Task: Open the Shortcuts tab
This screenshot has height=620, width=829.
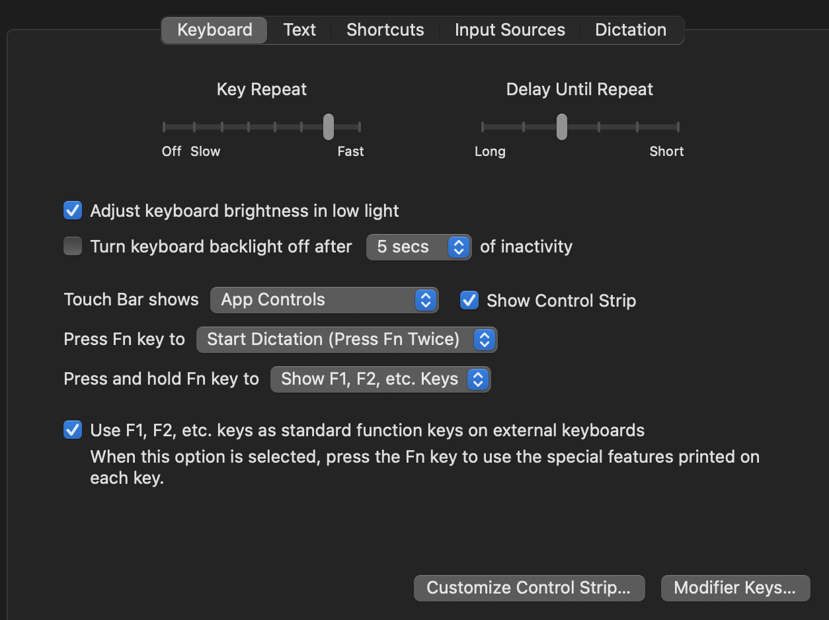Action: point(385,30)
